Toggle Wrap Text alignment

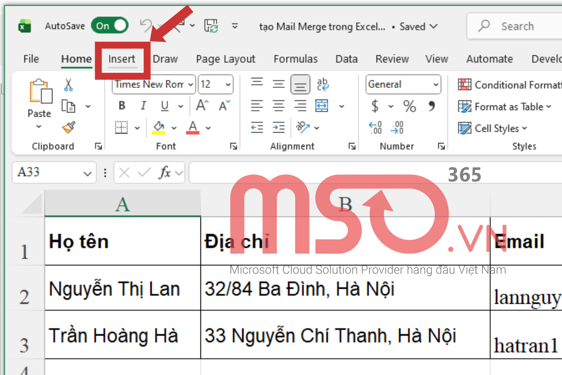[322, 84]
